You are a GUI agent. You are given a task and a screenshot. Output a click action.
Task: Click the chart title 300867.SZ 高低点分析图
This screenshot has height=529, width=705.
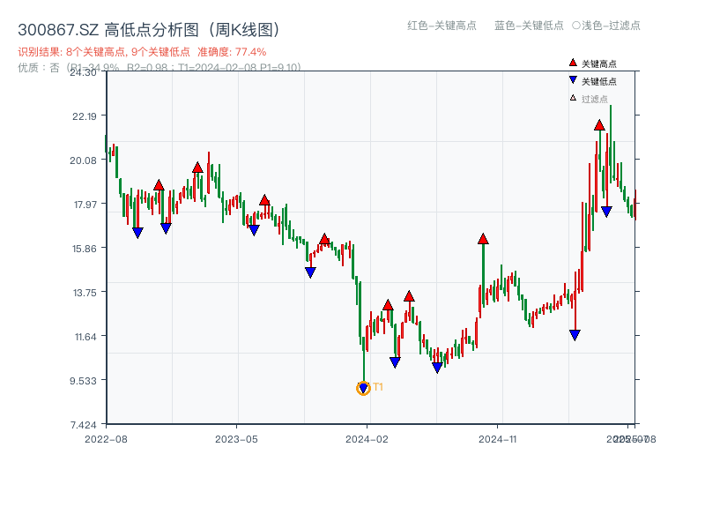click(149, 30)
